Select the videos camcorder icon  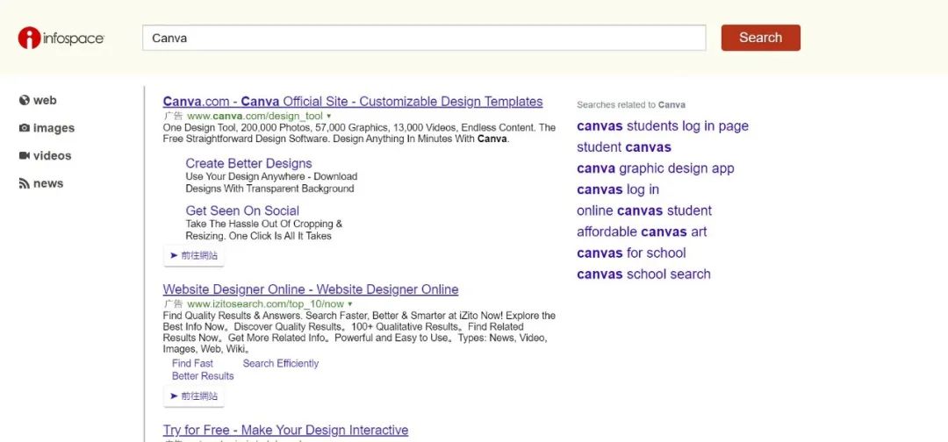[x=25, y=156]
